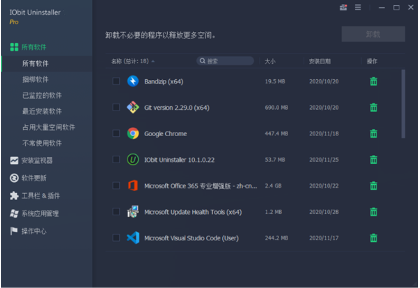420x288 pixels.
Task: Click the 所有软件 grid icon in the sidebar
Action: click(14, 47)
